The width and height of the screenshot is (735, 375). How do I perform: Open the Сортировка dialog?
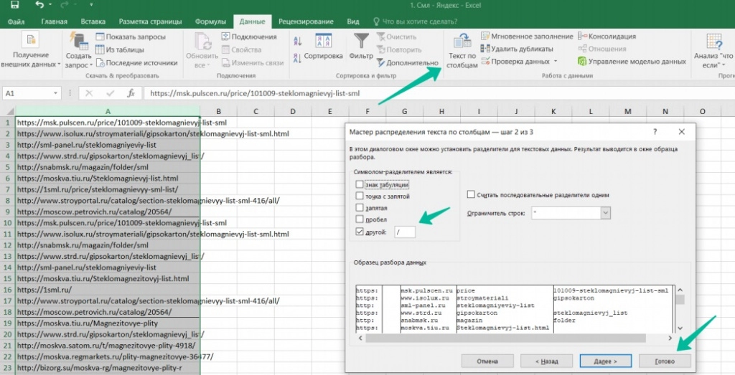click(324, 47)
